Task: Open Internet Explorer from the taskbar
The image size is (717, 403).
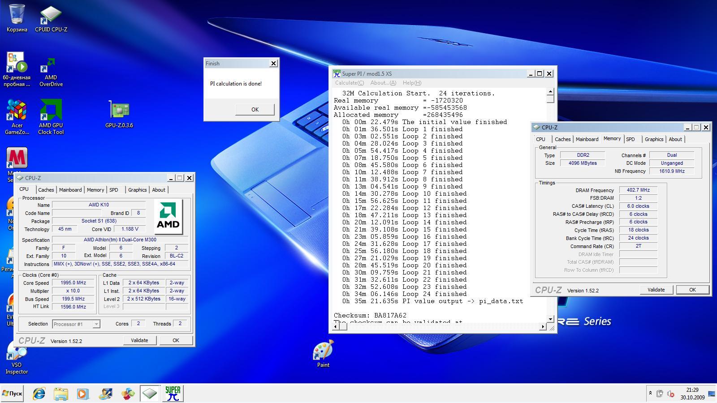Action: (39, 394)
